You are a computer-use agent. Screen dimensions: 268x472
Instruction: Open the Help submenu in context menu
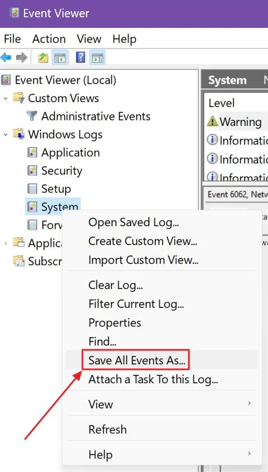(x=162, y=454)
